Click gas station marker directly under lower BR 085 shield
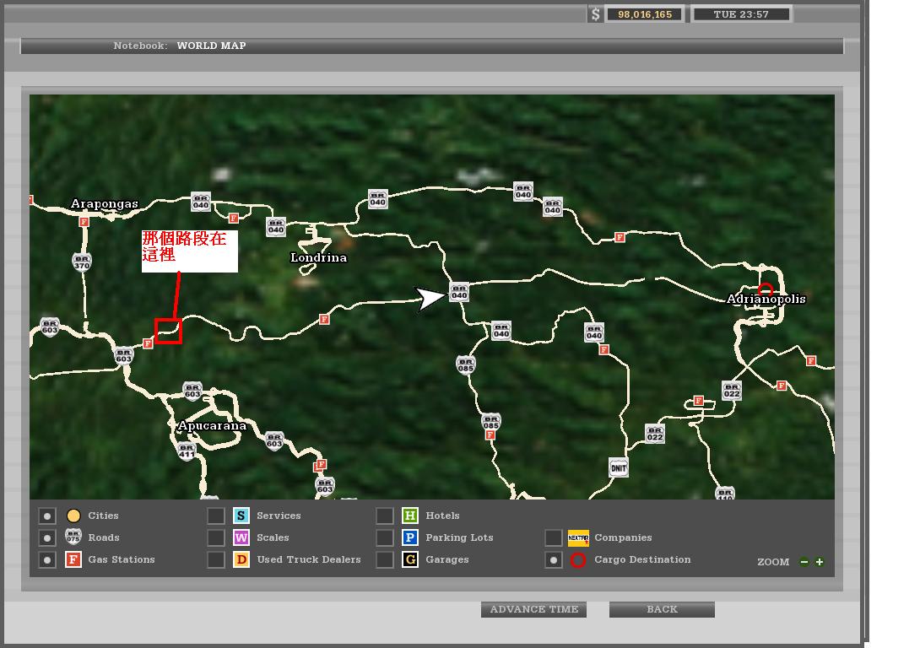Viewport: 920px width, 648px height. click(490, 435)
